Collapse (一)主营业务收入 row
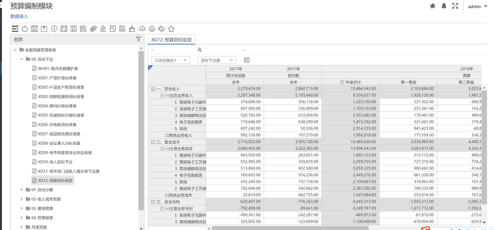The image size is (494, 230). 162,96
